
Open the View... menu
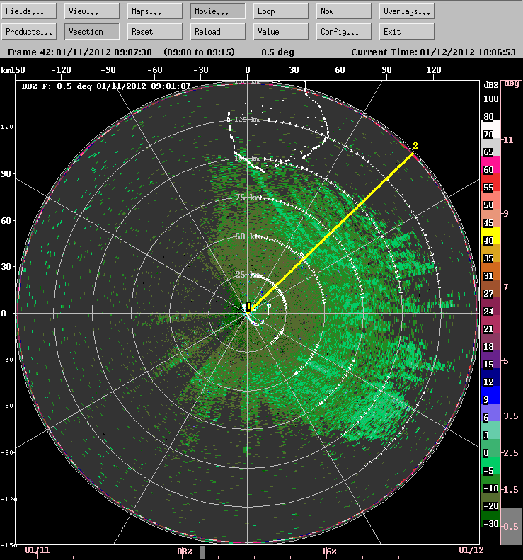pos(92,11)
